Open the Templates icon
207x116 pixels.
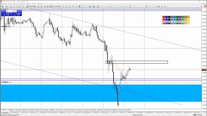point(98,6)
